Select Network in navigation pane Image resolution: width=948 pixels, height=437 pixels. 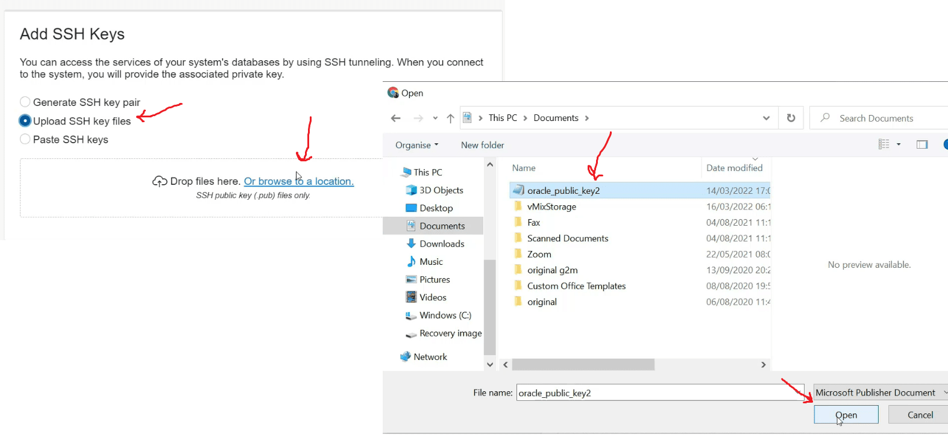pyautogui.click(x=430, y=357)
